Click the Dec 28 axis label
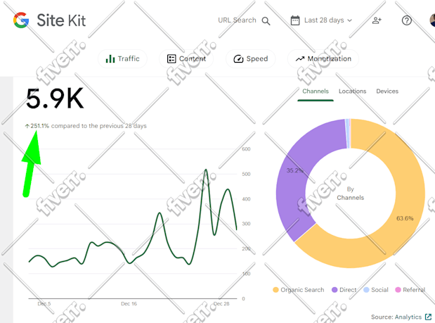The width and height of the screenshot is (435, 323). tap(221, 303)
